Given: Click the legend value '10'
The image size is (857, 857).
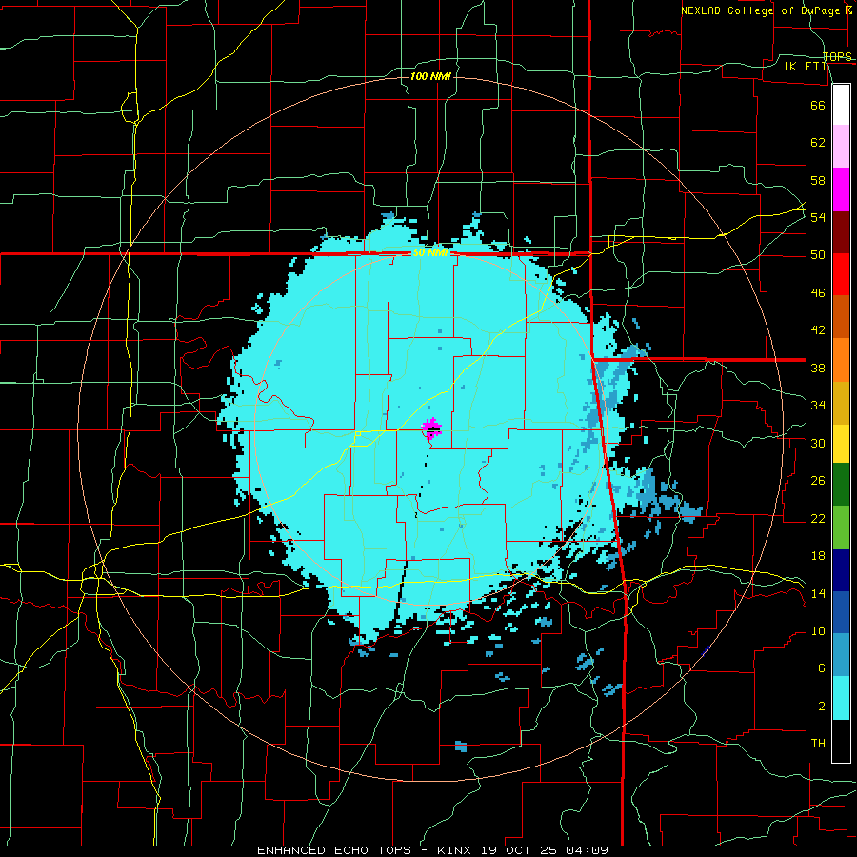Looking at the screenshot, I should 818,630.
